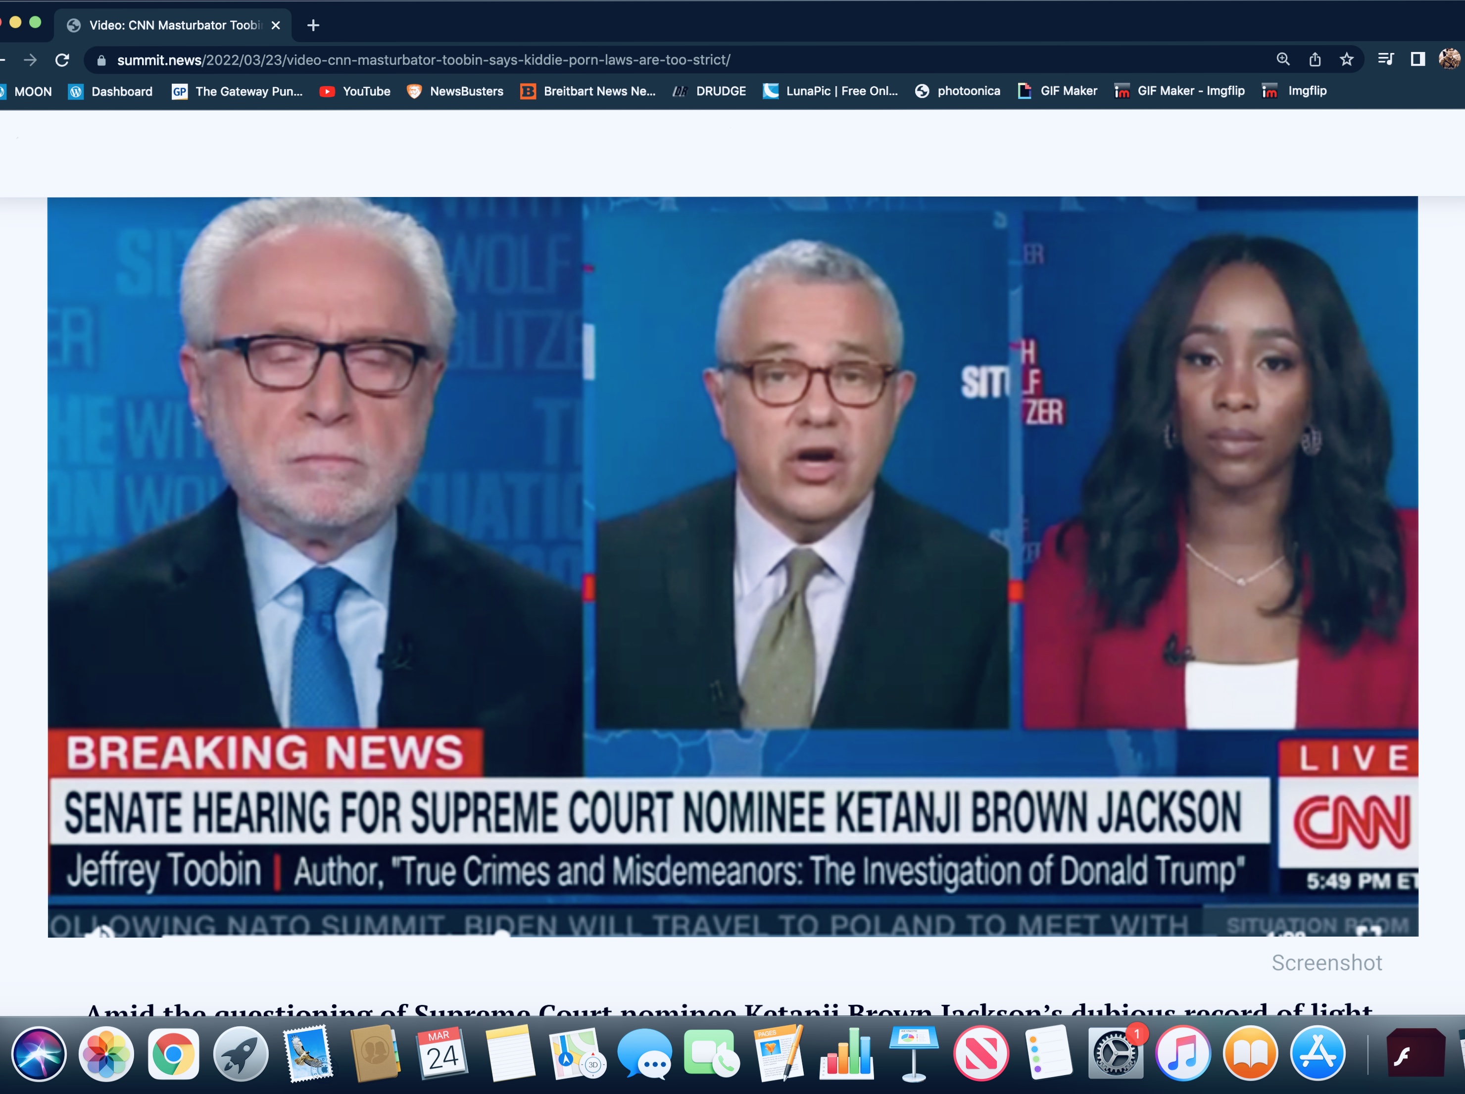Open the media control playlist icon

click(1385, 59)
